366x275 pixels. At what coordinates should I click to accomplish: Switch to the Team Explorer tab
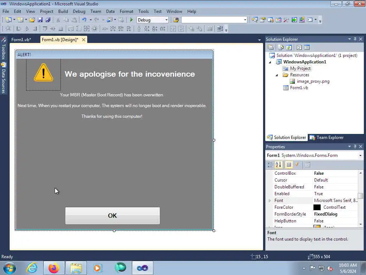tap(327, 137)
